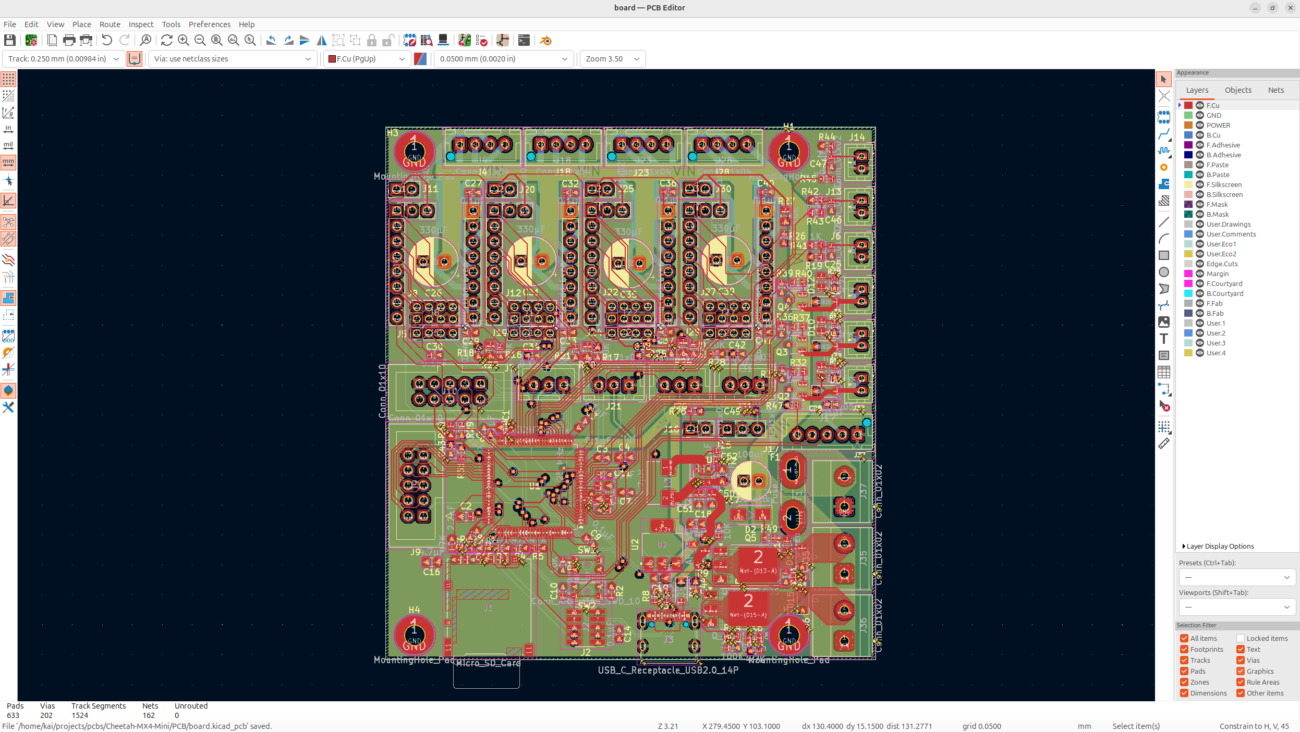Click the inches units icon
Viewport: 1300px width, 732px height.
coord(8,129)
